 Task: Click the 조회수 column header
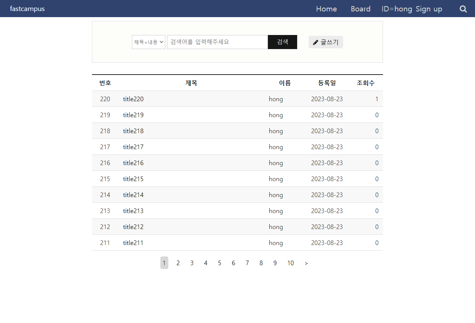366,83
